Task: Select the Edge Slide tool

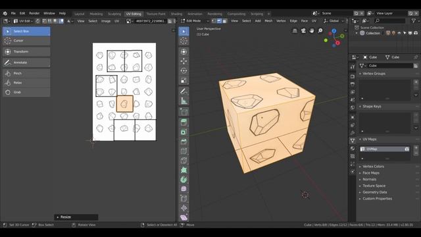Action: (184, 199)
